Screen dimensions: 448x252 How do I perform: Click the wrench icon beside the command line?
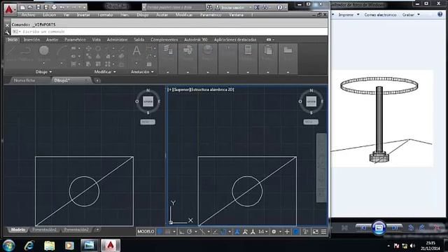(x=8, y=32)
